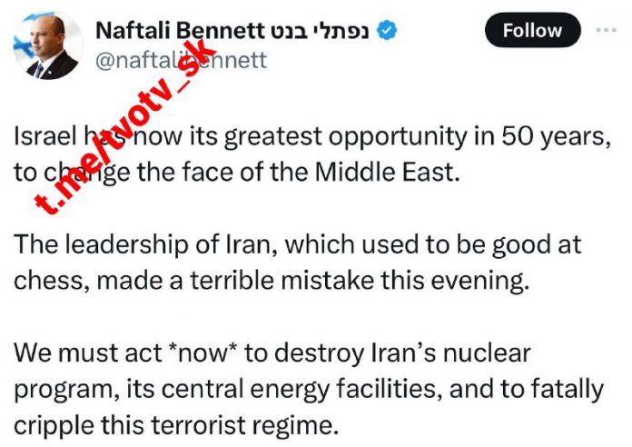Open the three-dot more options menu
The height and width of the screenshot is (447, 632).
coord(605,30)
